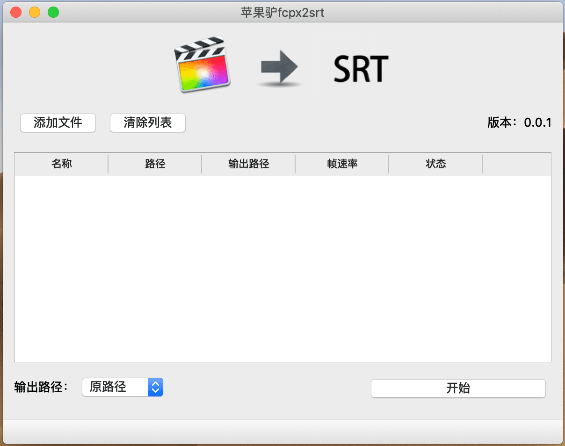The image size is (565, 446).
Task: Start conversion with the 开始 button
Action: coord(458,388)
